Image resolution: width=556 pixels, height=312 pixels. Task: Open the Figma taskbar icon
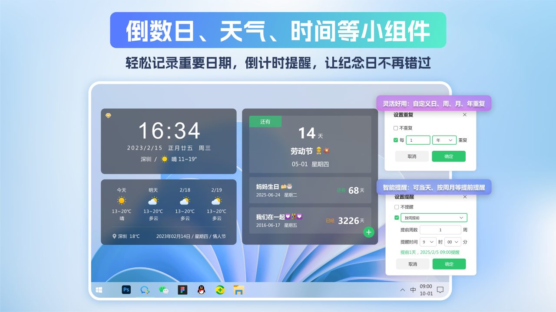(x=182, y=290)
